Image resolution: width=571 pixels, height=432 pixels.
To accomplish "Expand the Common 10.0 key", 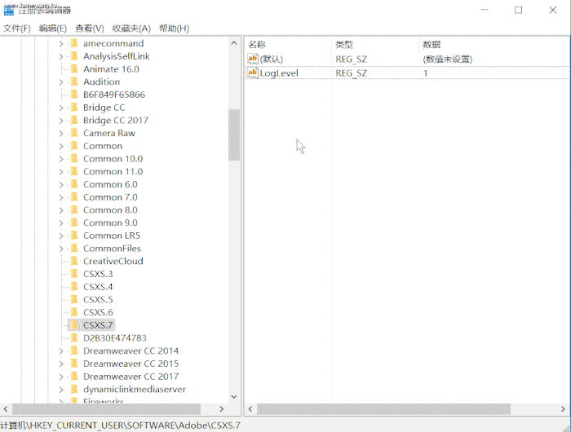I will tap(61, 159).
